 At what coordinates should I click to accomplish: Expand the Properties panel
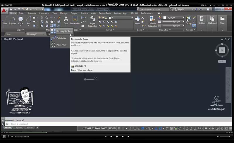(165, 30)
